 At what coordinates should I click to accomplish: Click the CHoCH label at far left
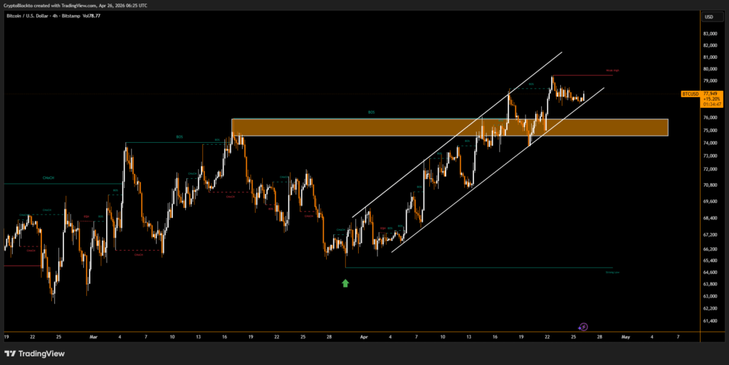click(49, 179)
